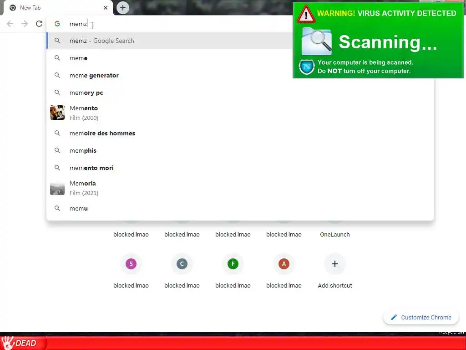Click search icon beside 'meme generator'
This screenshot has width=466, height=350.
click(x=57, y=75)
